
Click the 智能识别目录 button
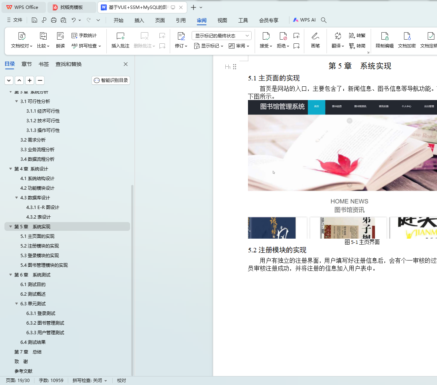click(x=111, y=80)
